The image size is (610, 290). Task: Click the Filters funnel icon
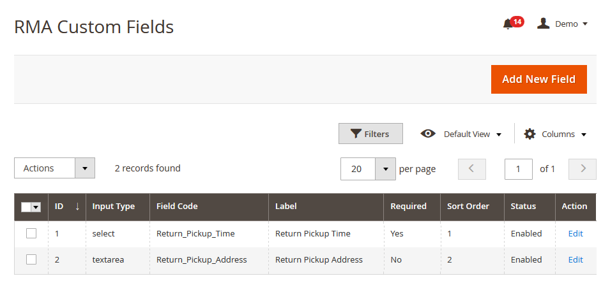coord(356,134)
